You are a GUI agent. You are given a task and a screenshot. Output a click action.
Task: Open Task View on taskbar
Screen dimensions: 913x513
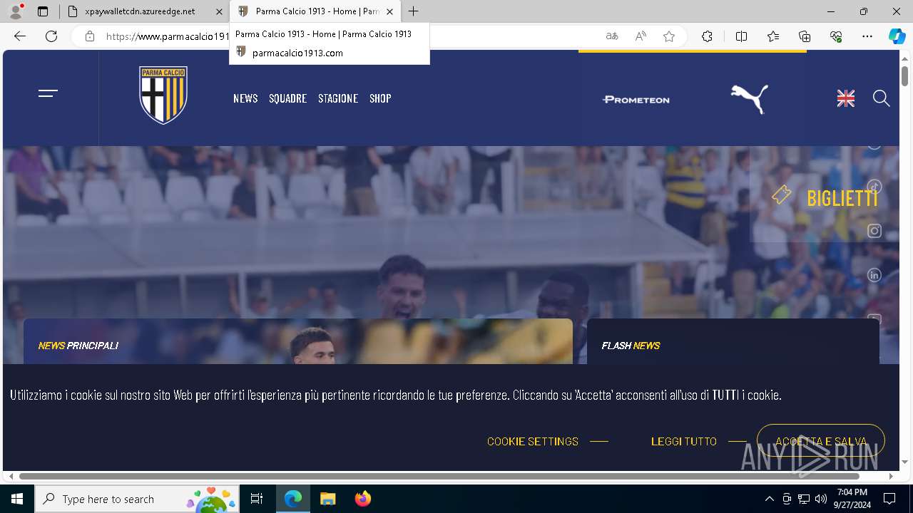tap(257, 499)
